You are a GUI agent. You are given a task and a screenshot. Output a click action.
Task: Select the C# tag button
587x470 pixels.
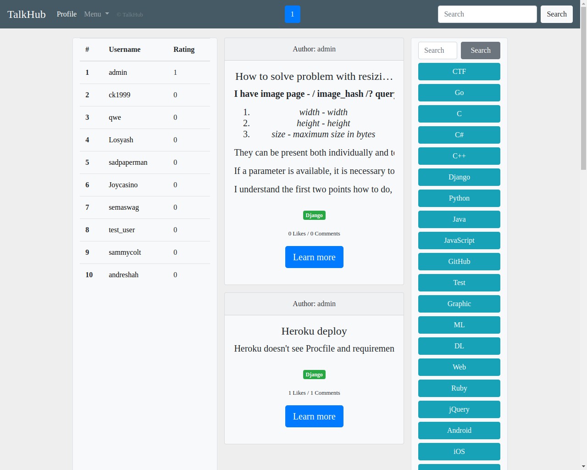[x=459, y=135]
